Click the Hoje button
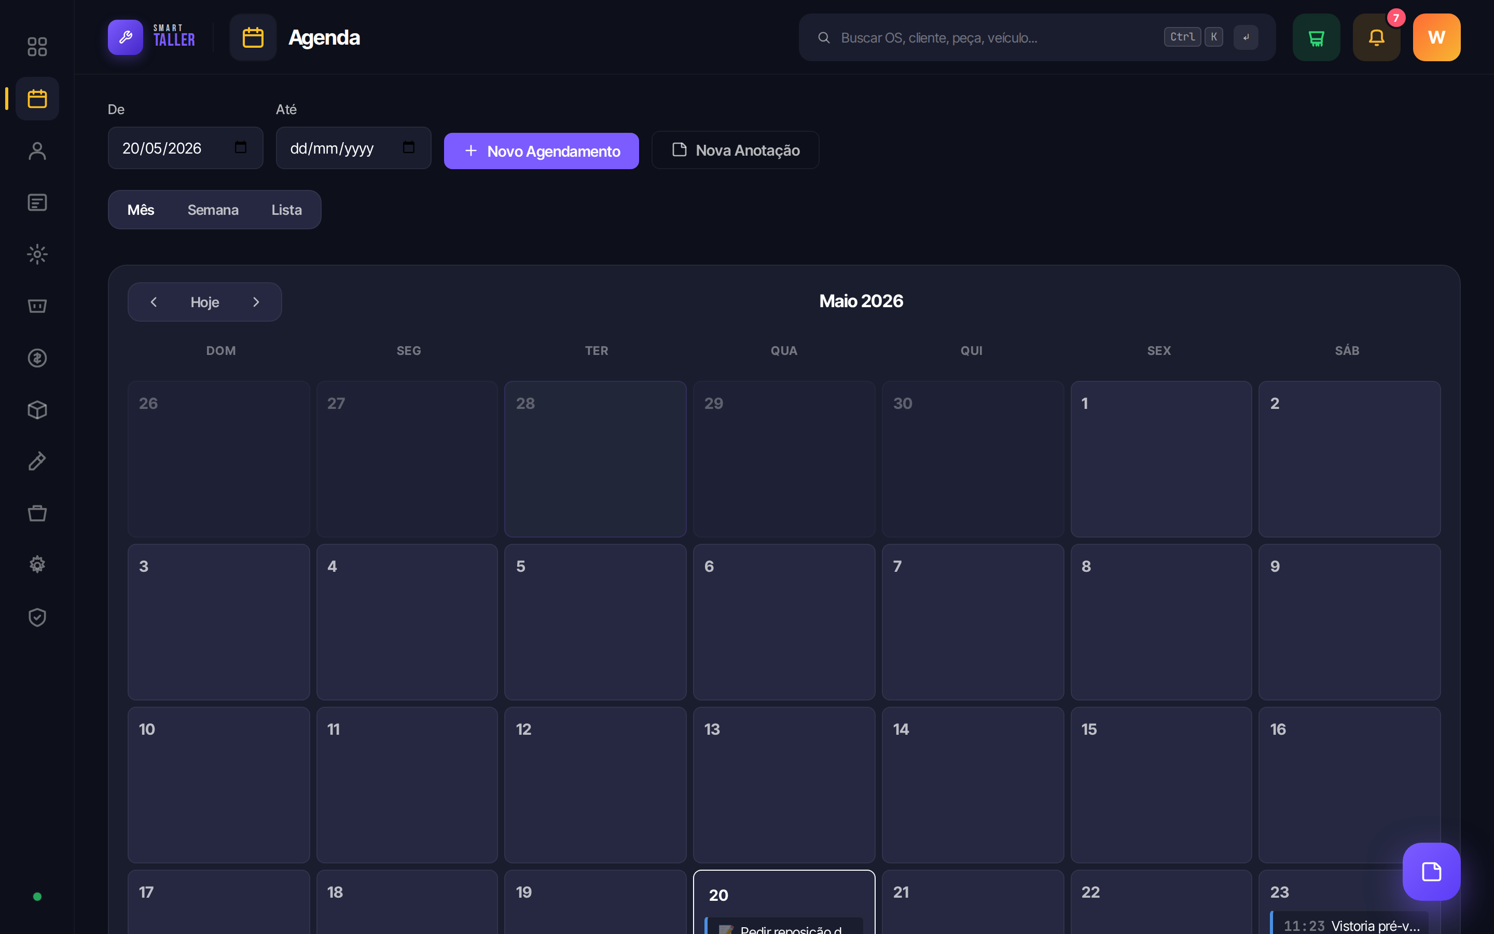 tap(205, 302)
